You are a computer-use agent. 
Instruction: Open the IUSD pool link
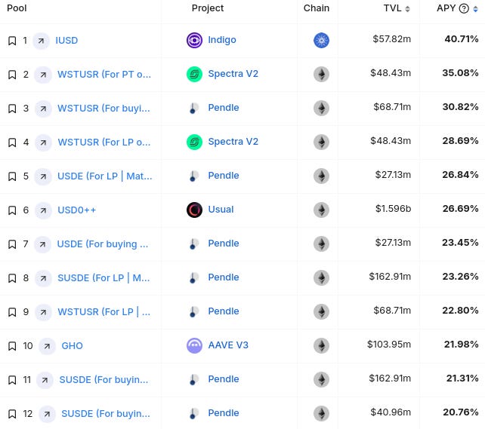pyautogui.click(x=66, y=41)
